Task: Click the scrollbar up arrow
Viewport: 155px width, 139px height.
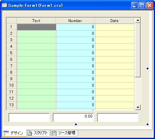Action: (x=138, y=20)
